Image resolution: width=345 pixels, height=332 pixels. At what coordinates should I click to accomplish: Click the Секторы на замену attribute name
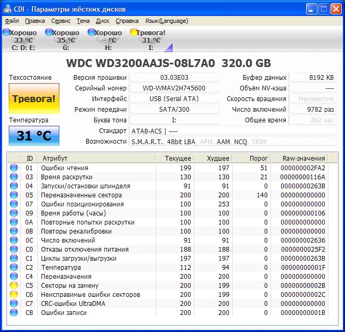click(x=70, y=285)
